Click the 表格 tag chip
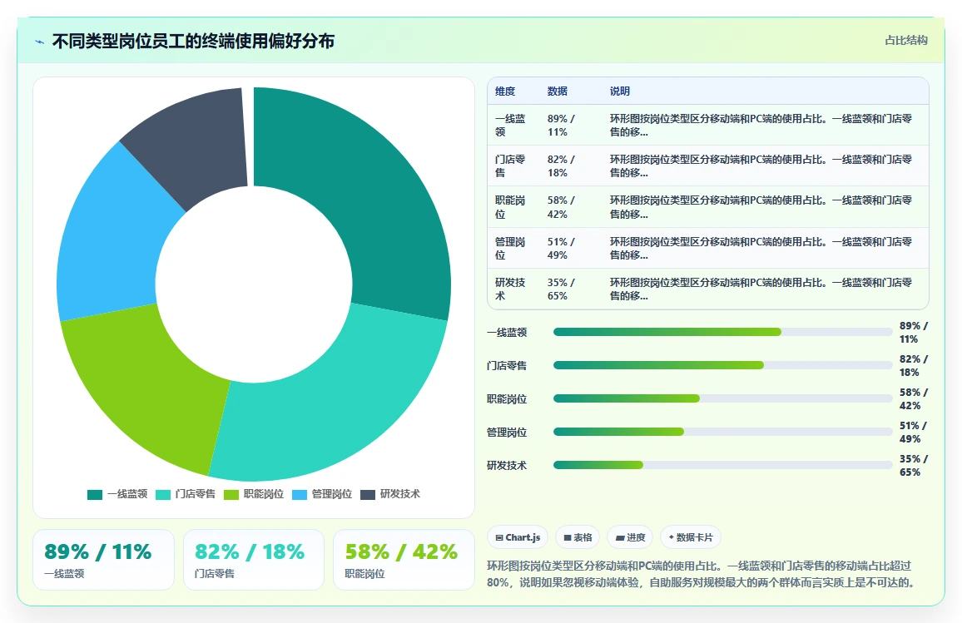The height and width of the screenshot is (623, 962). (578, 537)
